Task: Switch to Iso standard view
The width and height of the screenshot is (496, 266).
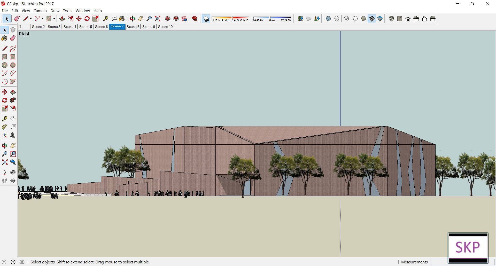Action: pyautogui.click(x=391, y=19)
